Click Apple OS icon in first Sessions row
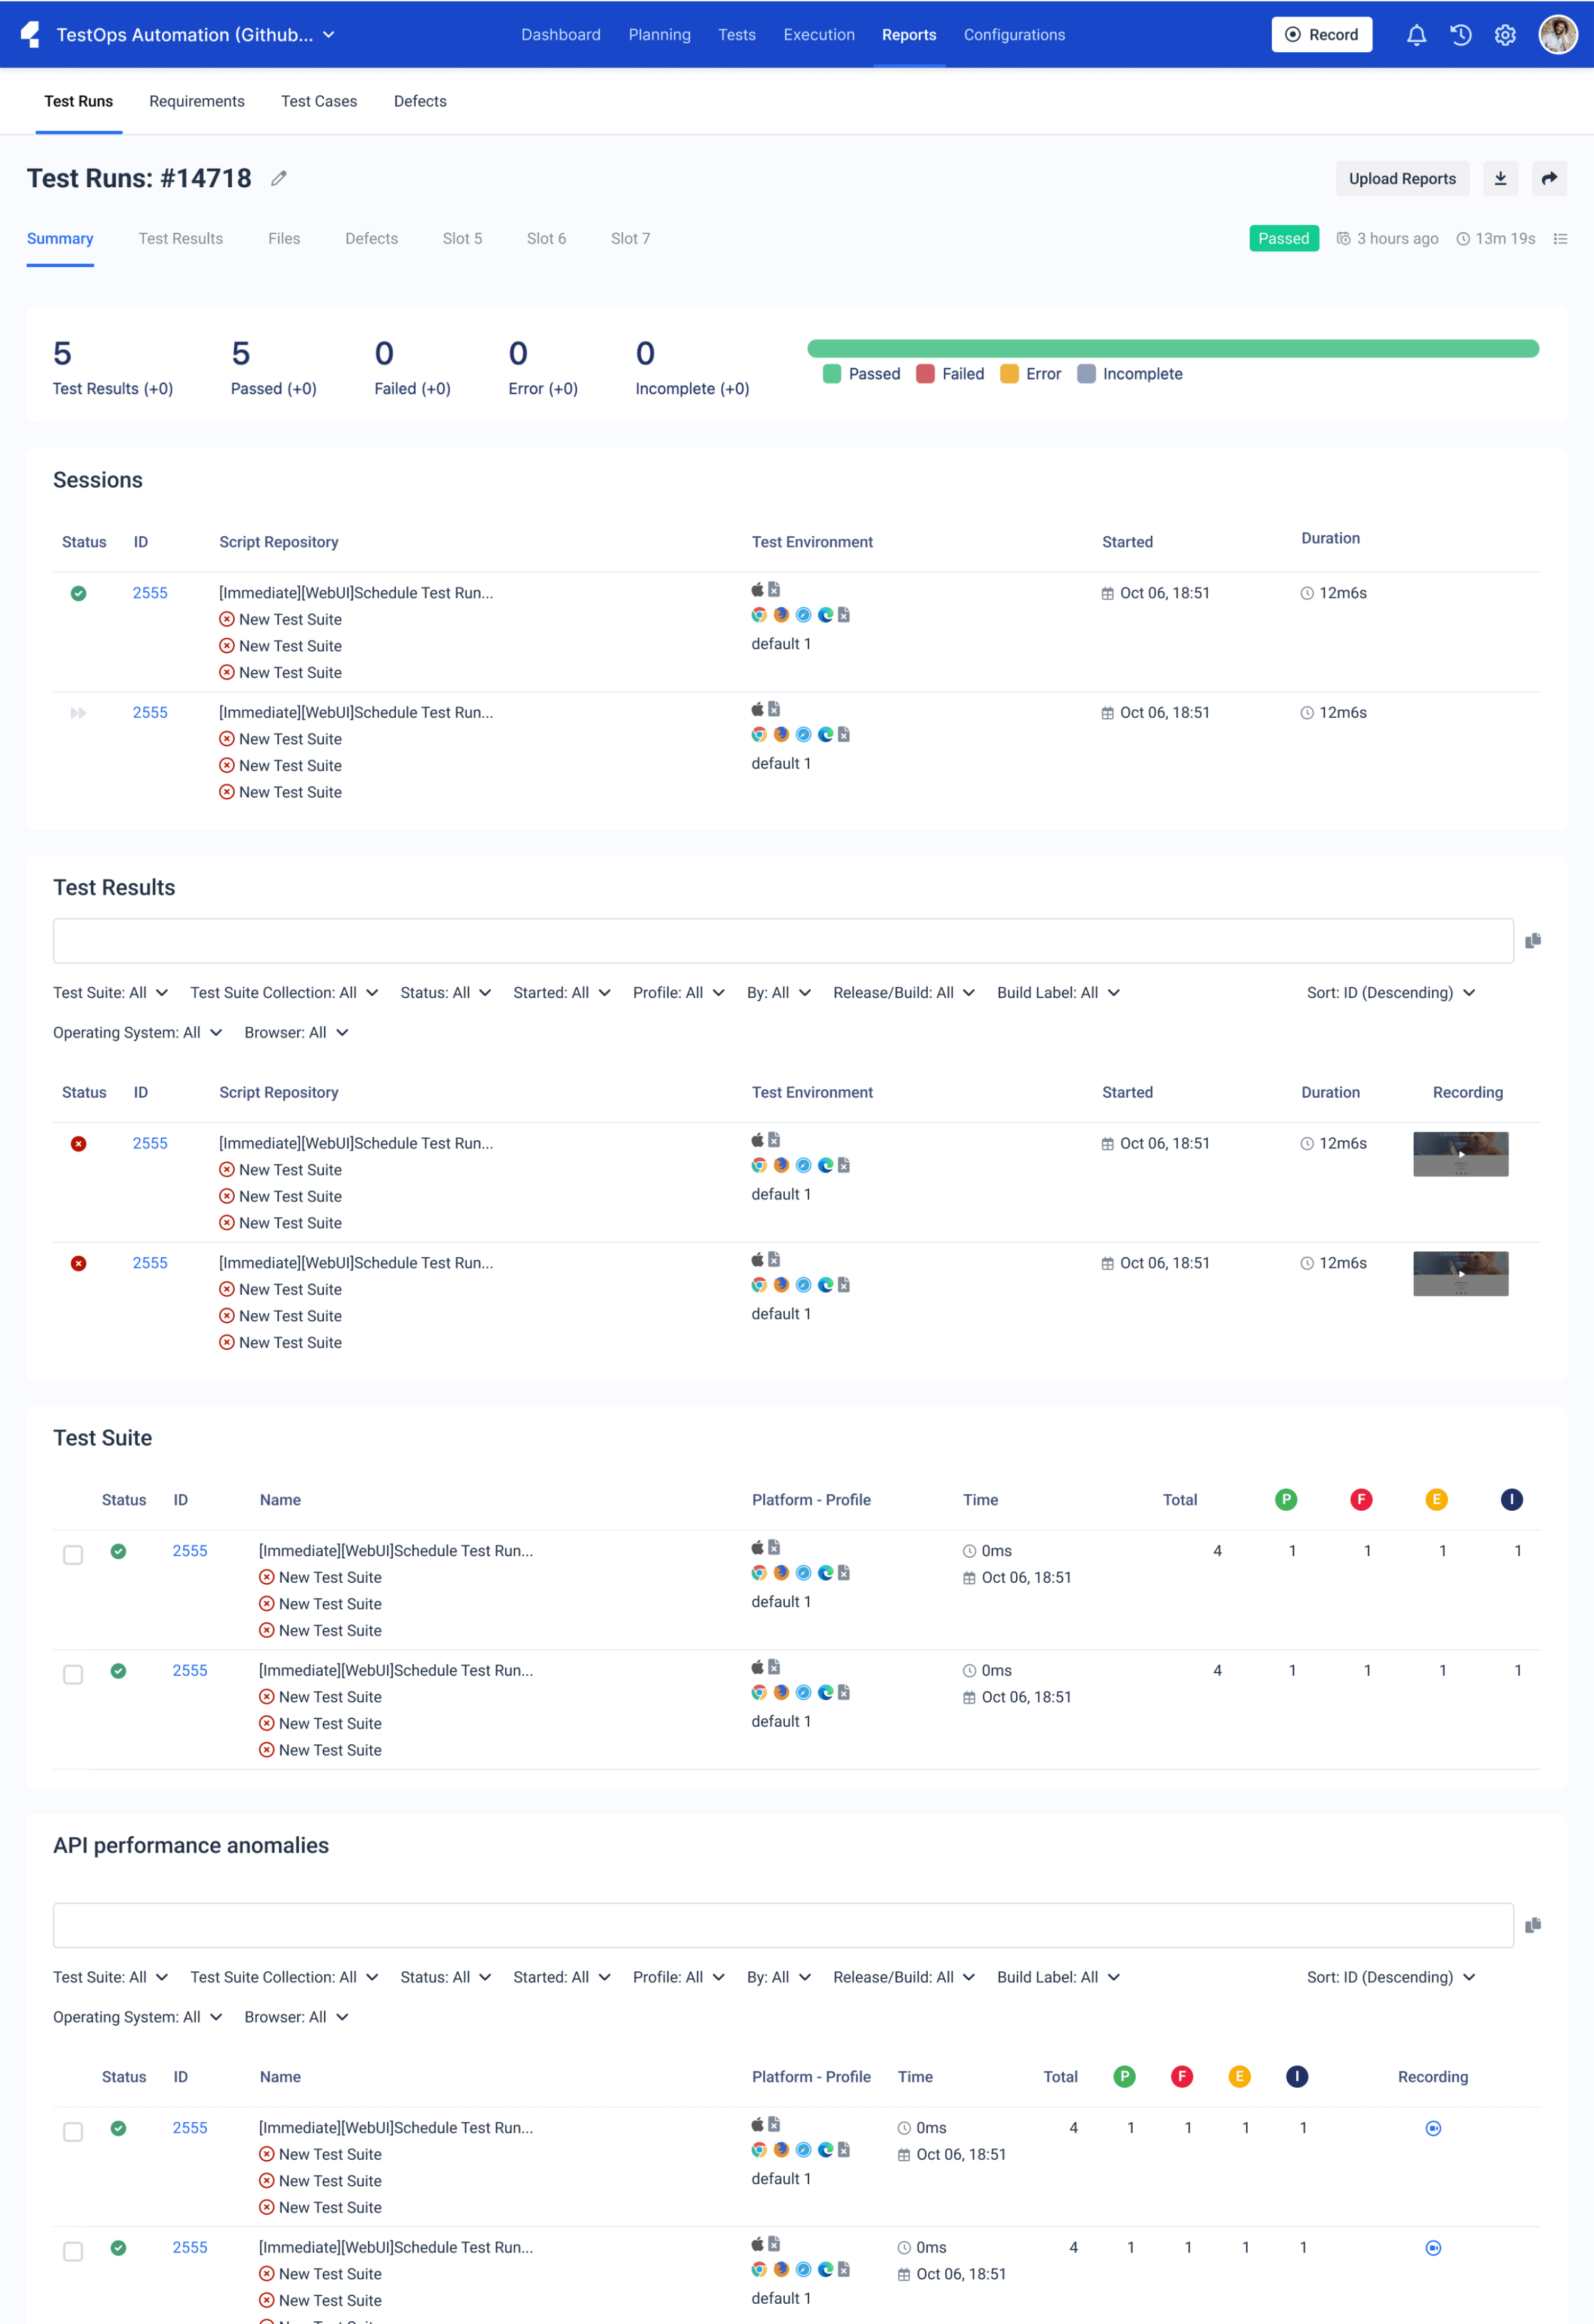The height and width of the screenshot is (2324, 1594). (x=758, y=590)
